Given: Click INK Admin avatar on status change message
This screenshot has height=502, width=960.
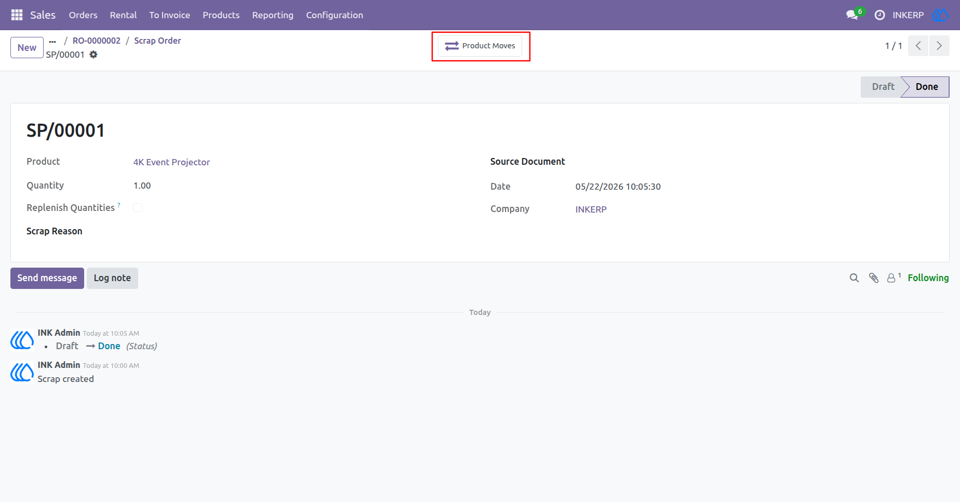Looking at the screenshot, I should (22, 340).
